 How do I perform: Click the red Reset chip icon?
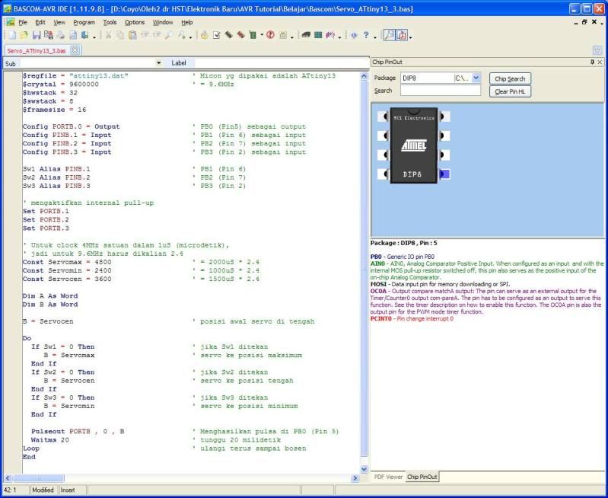[x=270, y=35]
